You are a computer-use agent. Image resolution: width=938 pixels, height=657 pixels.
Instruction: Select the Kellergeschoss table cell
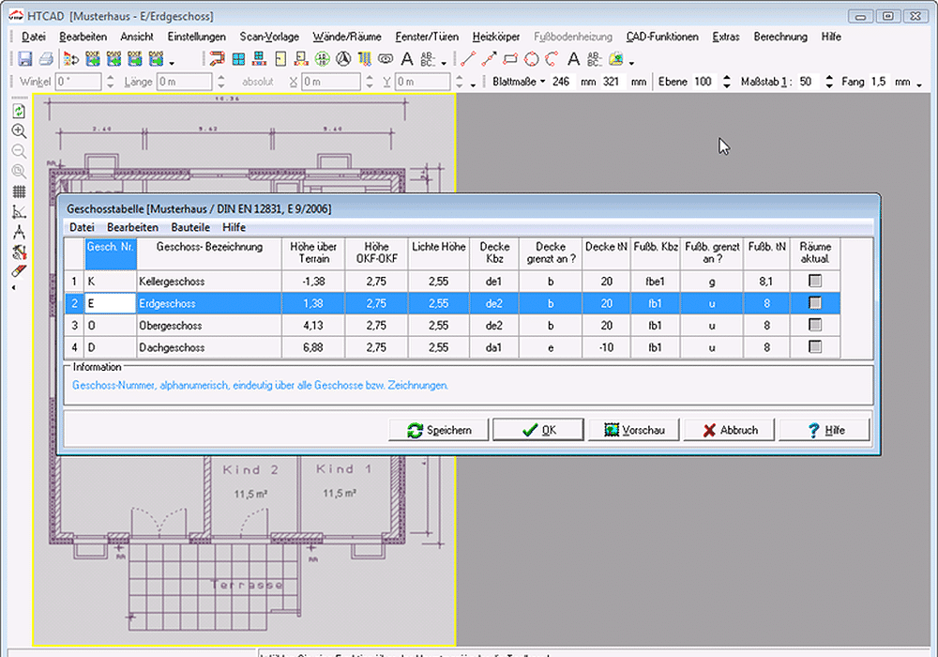coord(209,282)
